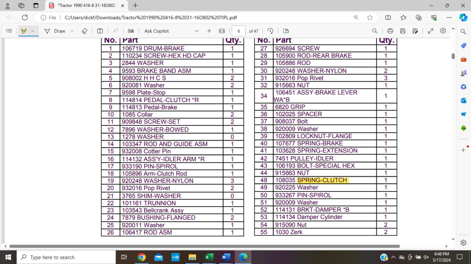Open the profile avatar icon
Viewport: 471px width, 264px height.
7,6
